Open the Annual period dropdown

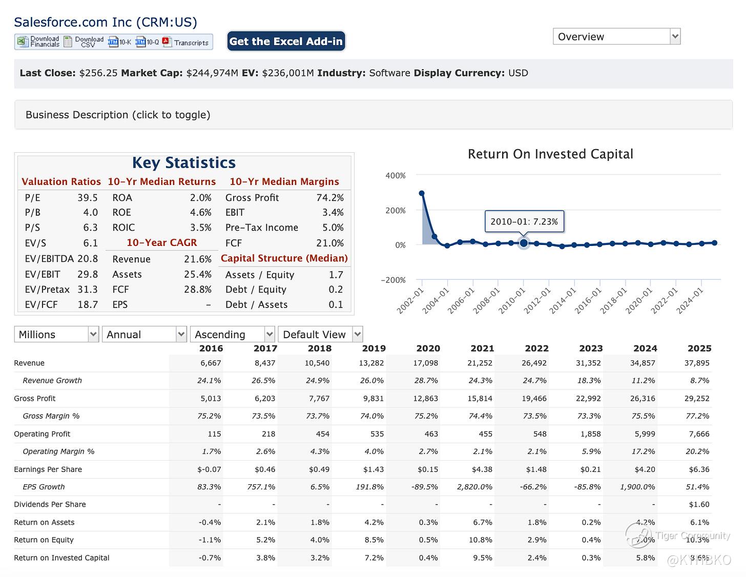[x=144, y=335]
